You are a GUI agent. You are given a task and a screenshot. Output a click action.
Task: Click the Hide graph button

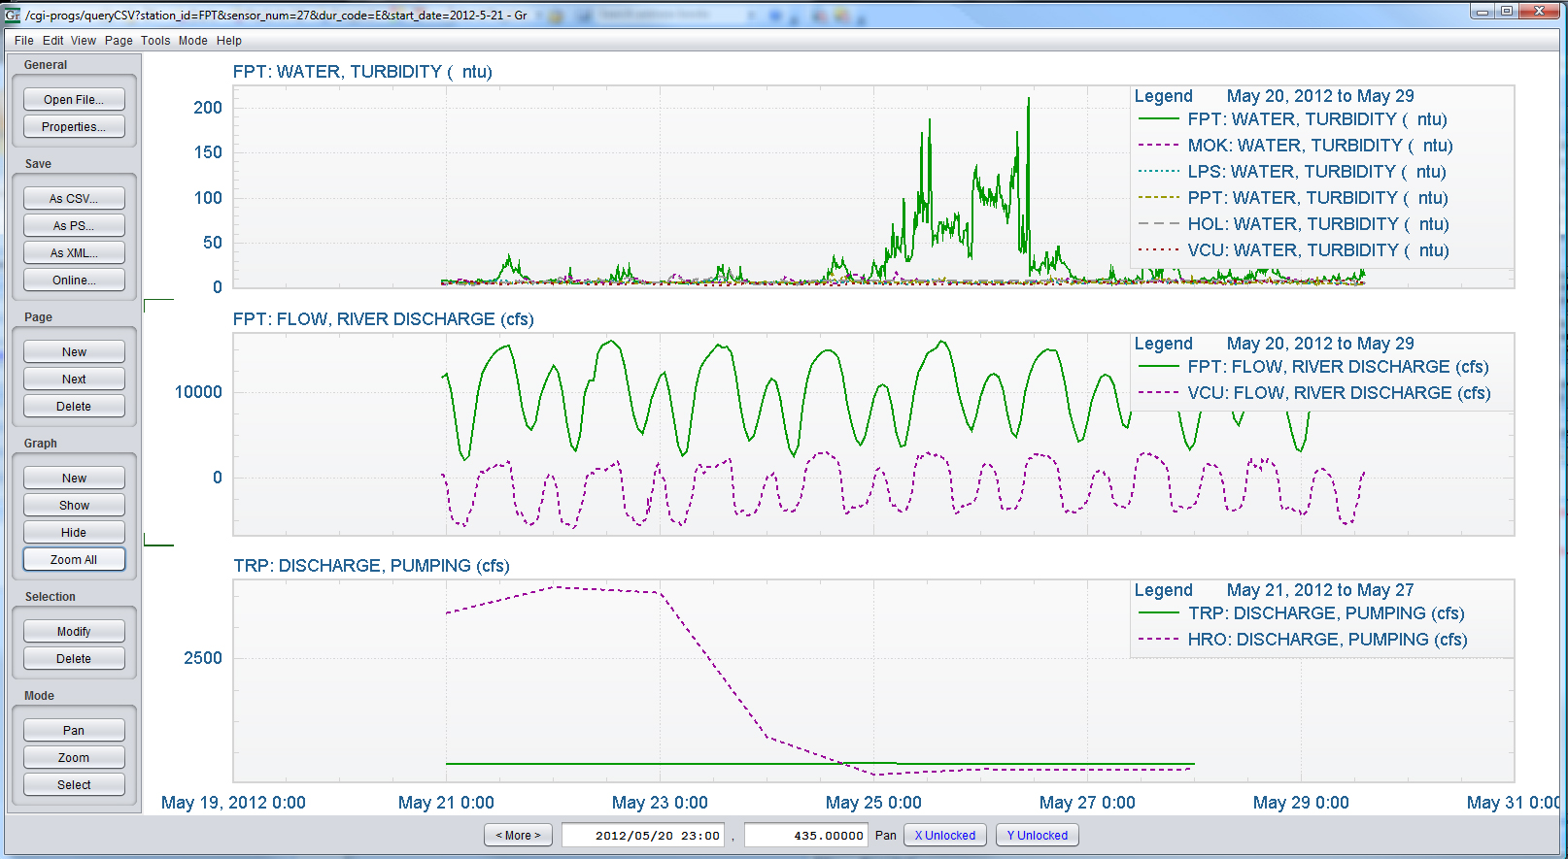(x=74, y=533)
